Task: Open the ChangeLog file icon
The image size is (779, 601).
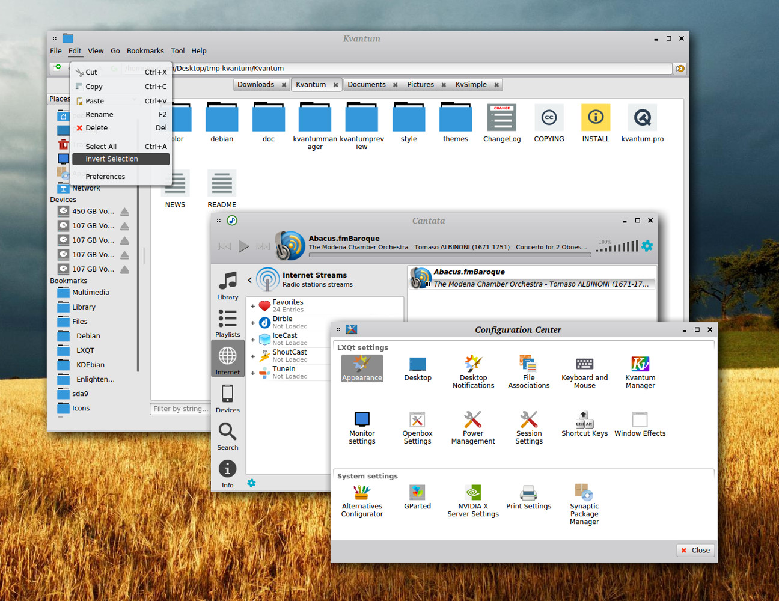Action: [x=502, y=123]
